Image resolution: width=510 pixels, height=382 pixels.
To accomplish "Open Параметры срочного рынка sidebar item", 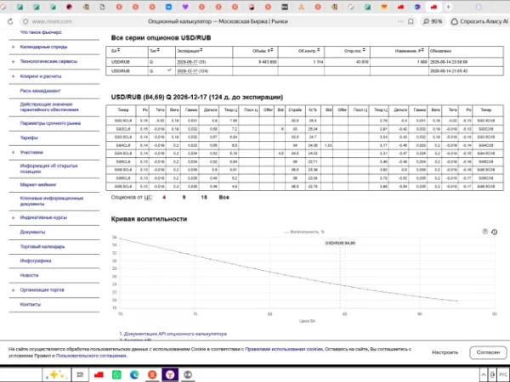I will (x=50, y=123).
